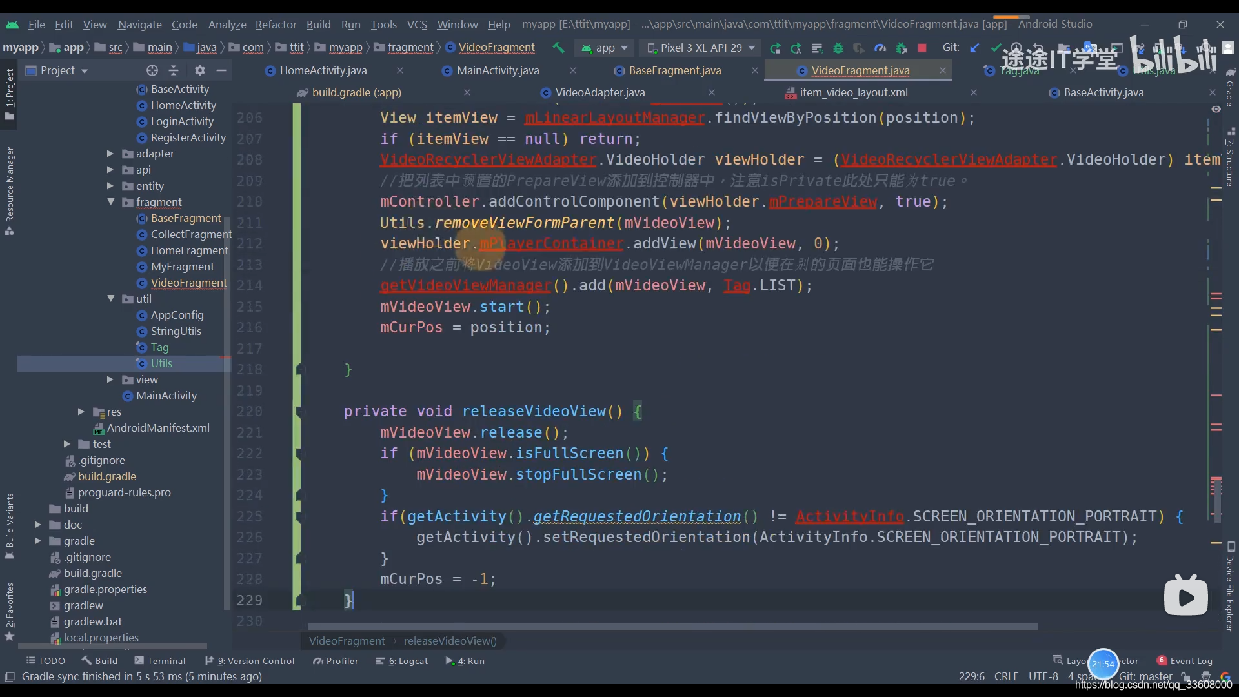The height and width of the screenshot is (697, 1239).
Task: Expand the view folder
Action: point(110,379)
